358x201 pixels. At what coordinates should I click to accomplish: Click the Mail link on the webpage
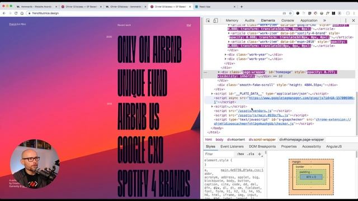click(x=189, y=25)
